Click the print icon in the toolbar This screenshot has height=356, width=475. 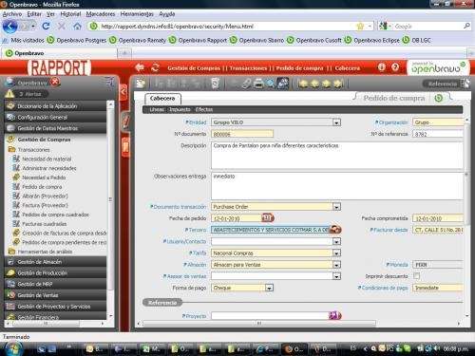[258, 84]
